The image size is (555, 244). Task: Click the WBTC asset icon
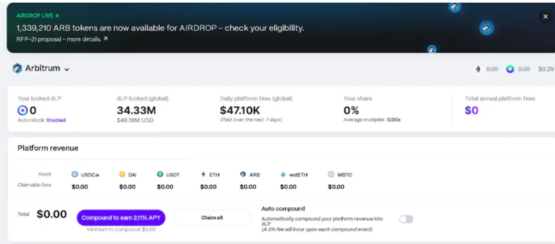(x=331, y=174)
